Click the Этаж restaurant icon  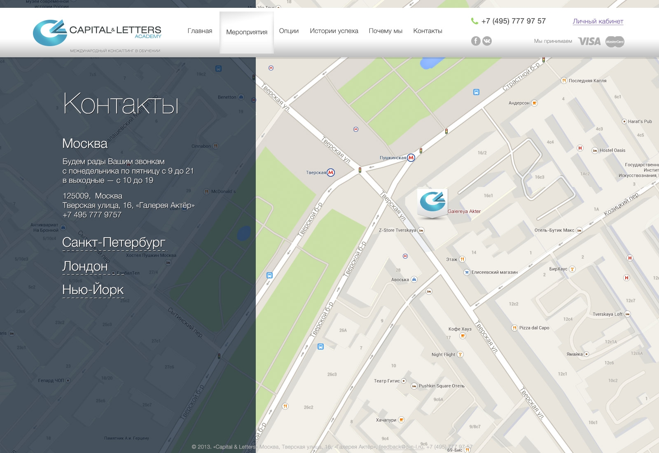coord(462,259)
